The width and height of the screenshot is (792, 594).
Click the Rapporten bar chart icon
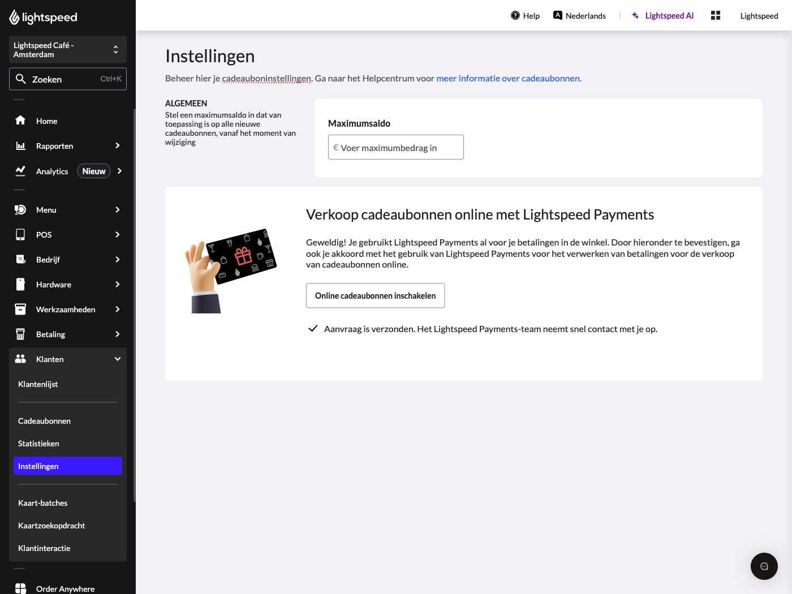[x=20, y=146]
